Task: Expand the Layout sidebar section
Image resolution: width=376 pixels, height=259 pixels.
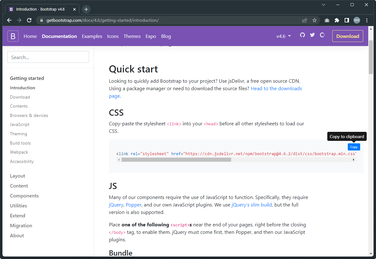Action: click(x=17, y=176)
